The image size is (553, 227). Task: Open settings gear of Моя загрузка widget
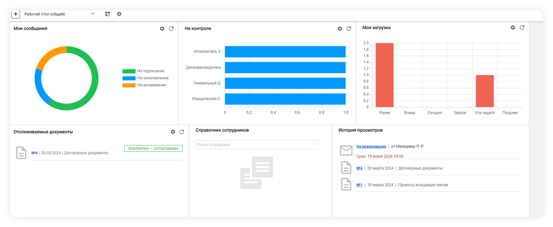coord(513,28)
